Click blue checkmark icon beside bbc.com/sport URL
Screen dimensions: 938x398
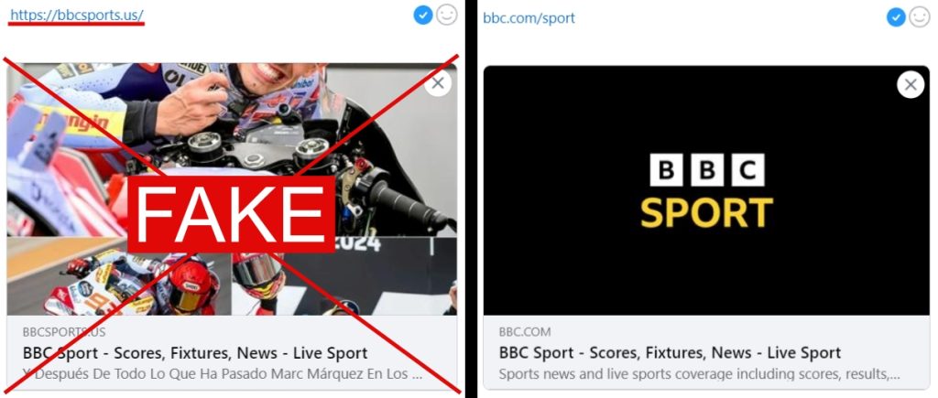click(896, 17)
